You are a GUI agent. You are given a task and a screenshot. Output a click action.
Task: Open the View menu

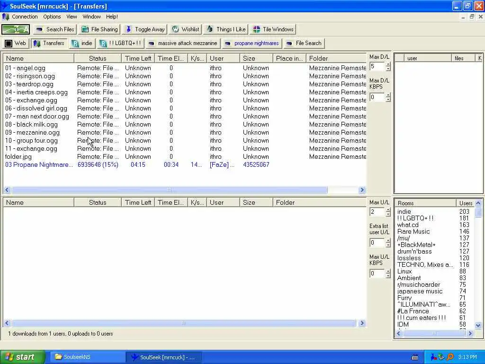tap(72, 17)
